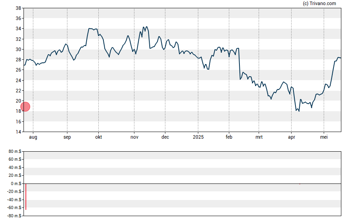
Task: Click the "30" price axis value
Action: click(x=18, y=50)
